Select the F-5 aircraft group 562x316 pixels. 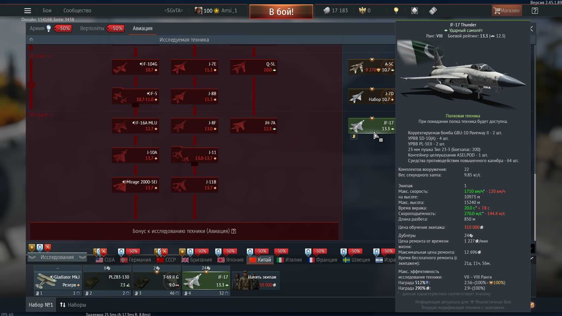pyautogui.click(x=136, y=97)
